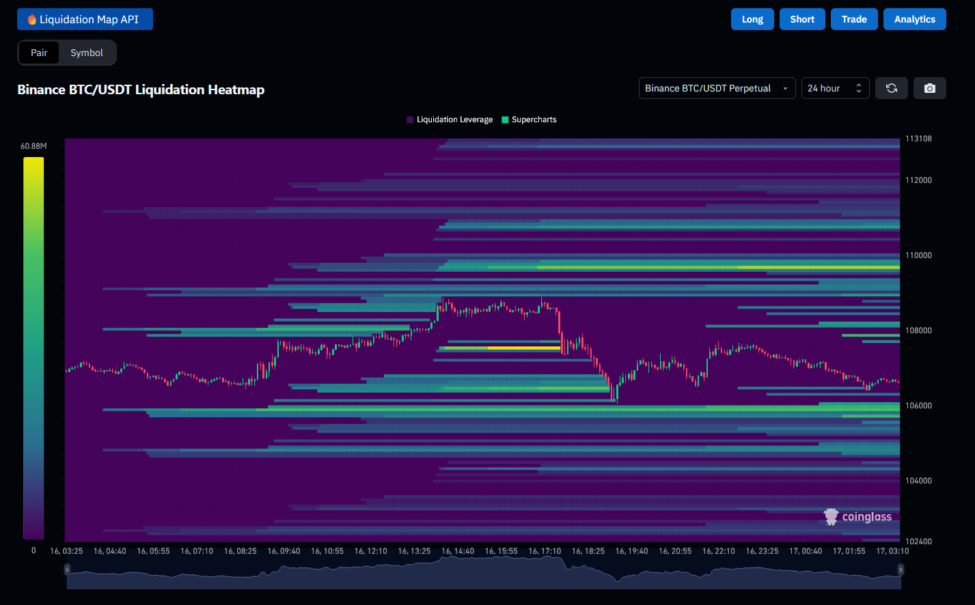Open the 24 hour timeframe selector
The width and height of the screenshot is (975, 605).
[x=835, y=88]
